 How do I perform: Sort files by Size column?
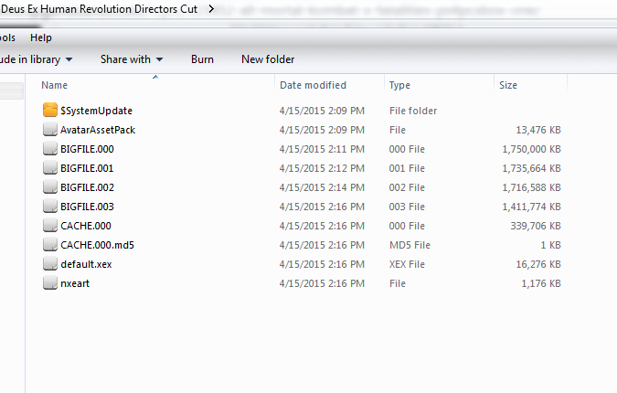(508, 85)
